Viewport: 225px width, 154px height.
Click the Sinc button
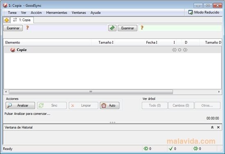(52, 105)
